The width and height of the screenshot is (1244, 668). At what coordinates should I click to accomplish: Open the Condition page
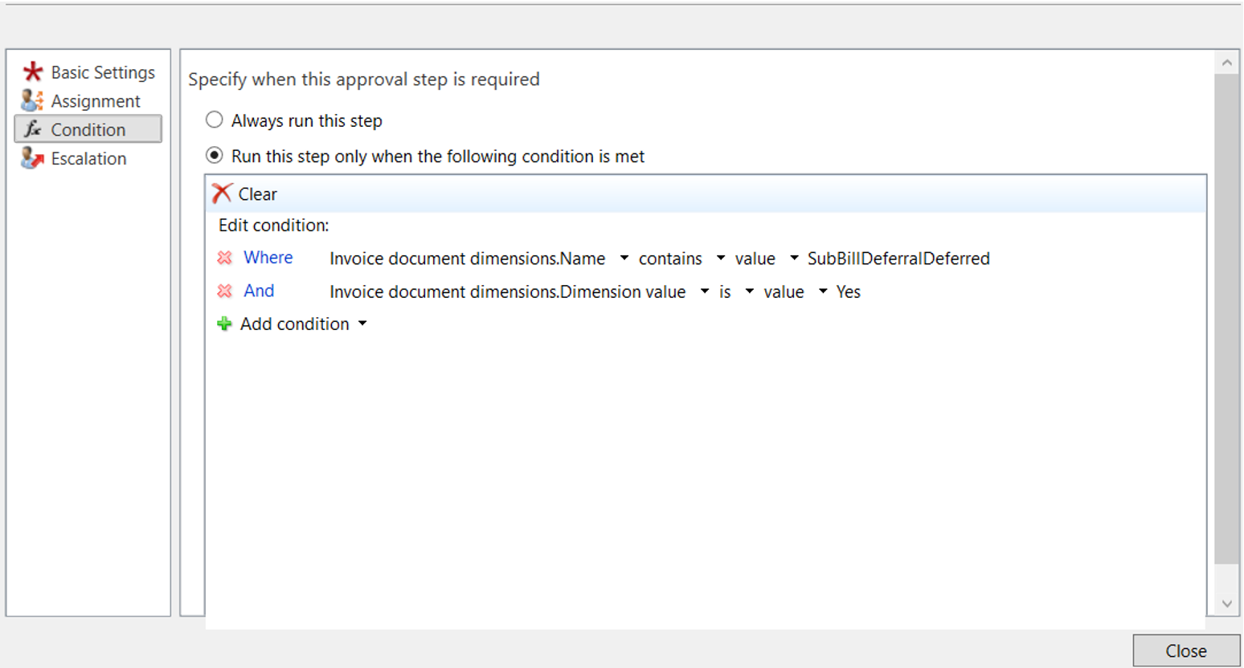point(88,129)
